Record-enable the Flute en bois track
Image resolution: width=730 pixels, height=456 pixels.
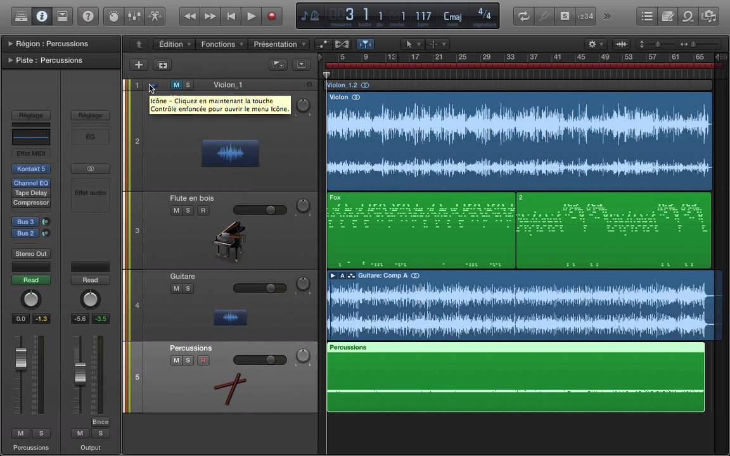(x=203, y=210)
